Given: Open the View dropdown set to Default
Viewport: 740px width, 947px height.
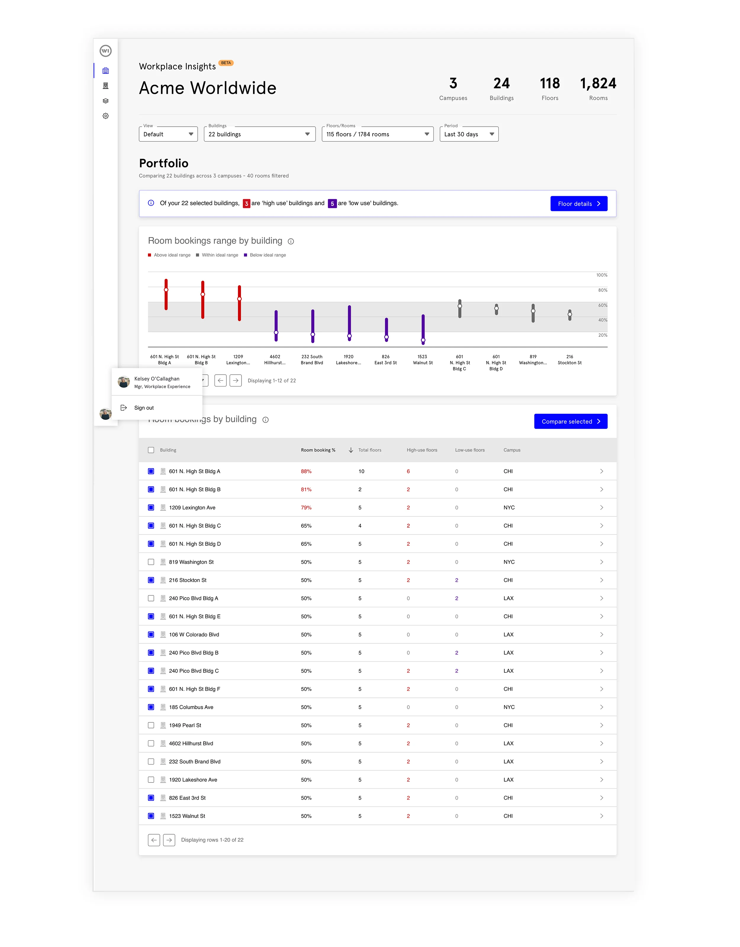Looking at the screenshot, I should click(168, 134).
